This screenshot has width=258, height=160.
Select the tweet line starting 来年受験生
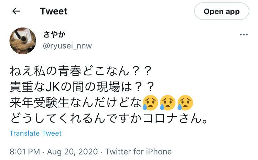click(101, 103)
